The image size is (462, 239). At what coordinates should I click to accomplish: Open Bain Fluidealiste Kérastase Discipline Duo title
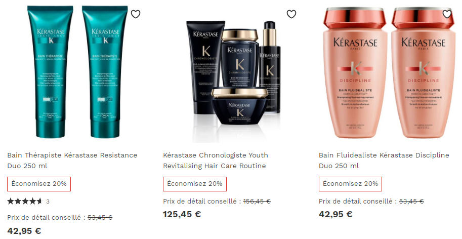(x=384, y=161)
